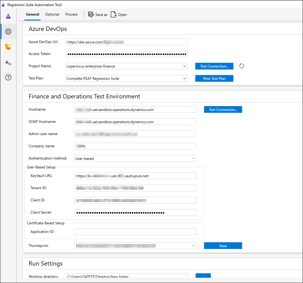Focus the Hostname field
The width and height of the screenshot is (303, 283).
(135, 110)
